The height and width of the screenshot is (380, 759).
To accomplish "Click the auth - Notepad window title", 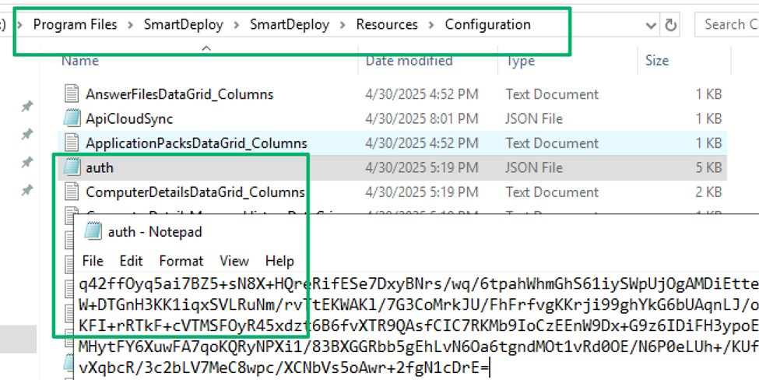I will [x=154, y=231].
